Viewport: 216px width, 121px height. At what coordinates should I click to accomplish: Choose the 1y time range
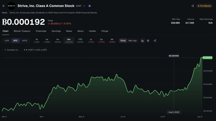click(91, 41)
